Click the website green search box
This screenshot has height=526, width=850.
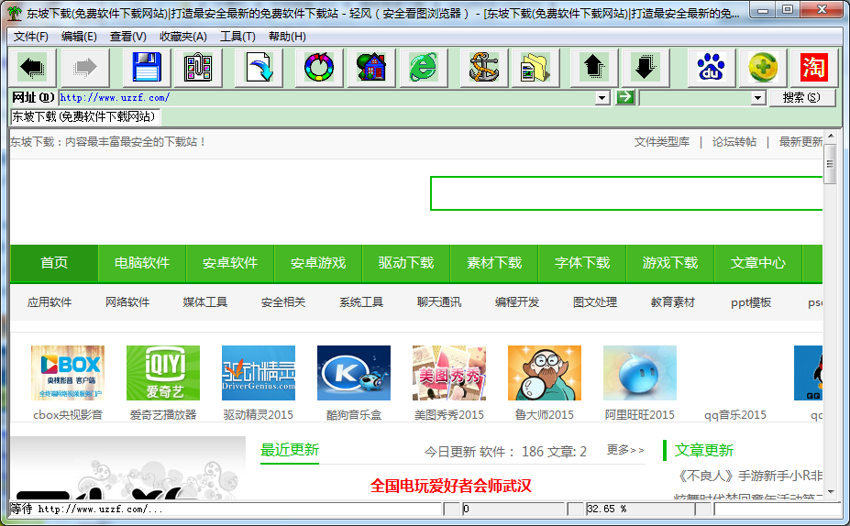coord(626,193)
